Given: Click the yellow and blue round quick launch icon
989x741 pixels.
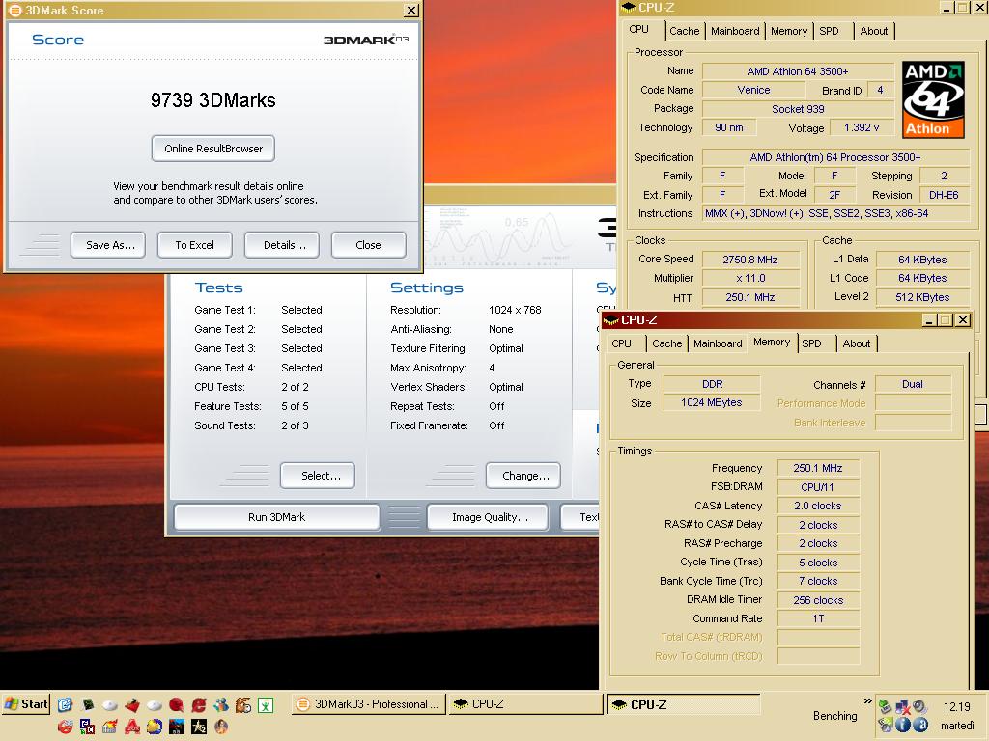Looking at the screenshot, I should coord(155,727).
